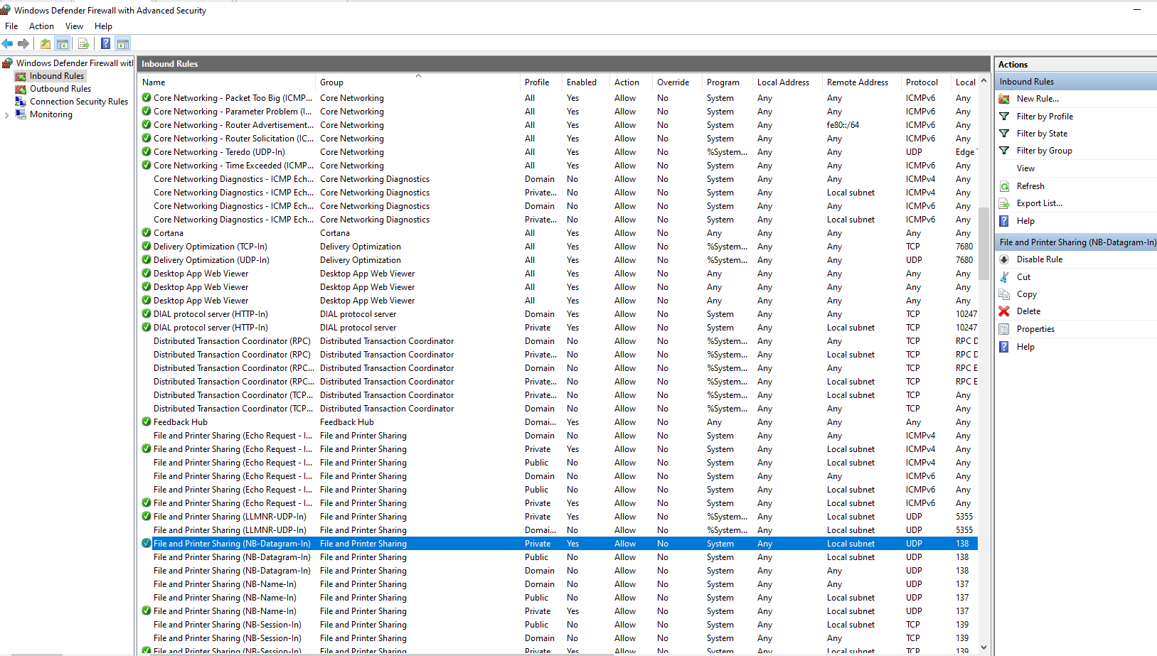This screenshot has height=656, width=1157.
Task: Click the New Rule icon in Actions
Action: coord(1004,99)
